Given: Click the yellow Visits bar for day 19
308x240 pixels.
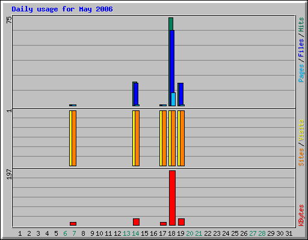Looking at the screenshot, I should pyautogui.click(x=179, y=138).
